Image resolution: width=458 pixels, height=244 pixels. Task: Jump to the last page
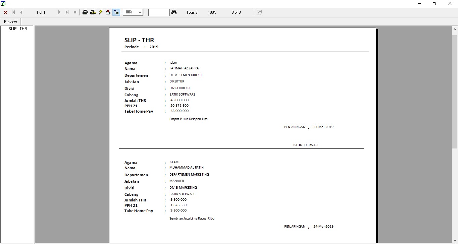[x=67, y=12]
